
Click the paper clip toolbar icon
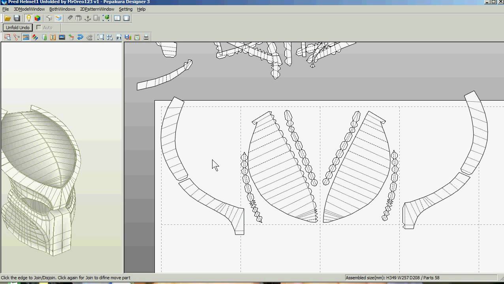pyautogui.click(x=70, y=18)
